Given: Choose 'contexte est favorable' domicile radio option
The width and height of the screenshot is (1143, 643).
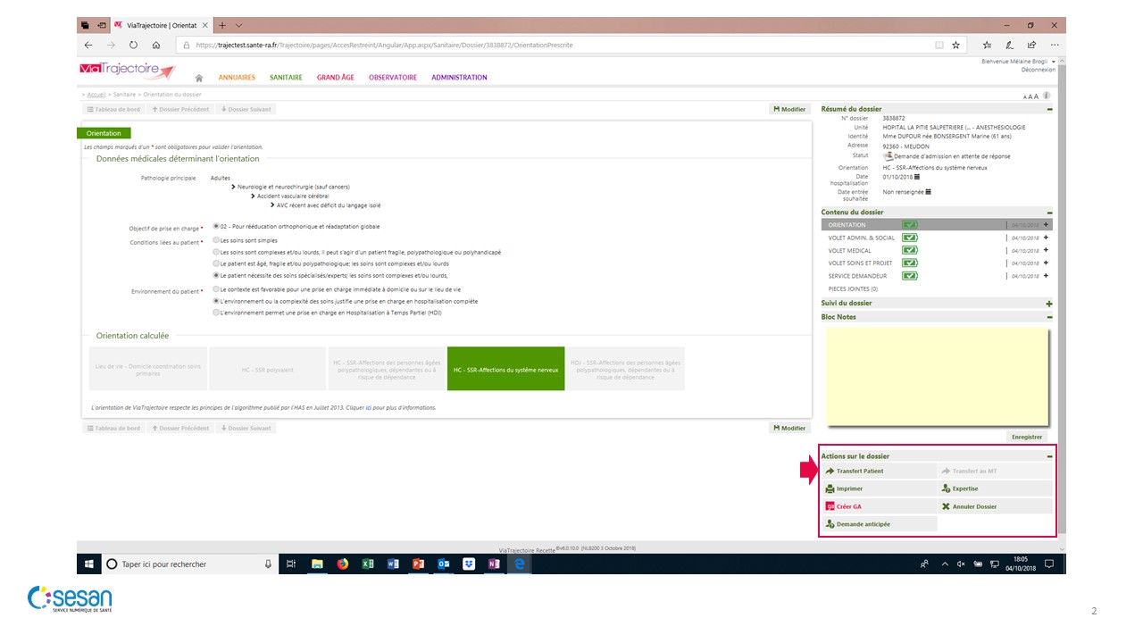Looking at the screenshot, I should (216, 289).
